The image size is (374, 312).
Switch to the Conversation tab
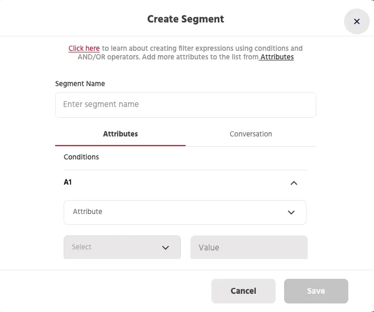[251, 134]
